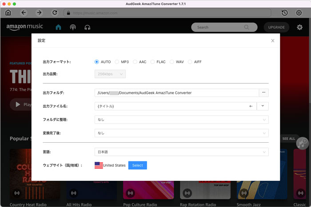This screenshot has height=207, width=311.
Task: Open the フォルダに整理 dropdown
Action: (x=181, y=120)
